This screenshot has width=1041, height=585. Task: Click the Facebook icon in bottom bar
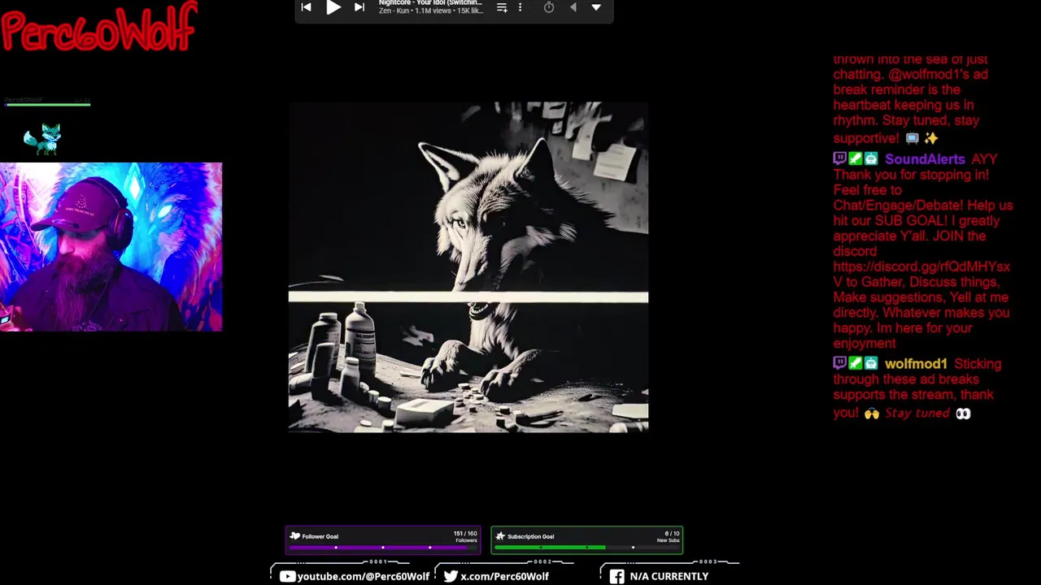(x=617, y=576)
